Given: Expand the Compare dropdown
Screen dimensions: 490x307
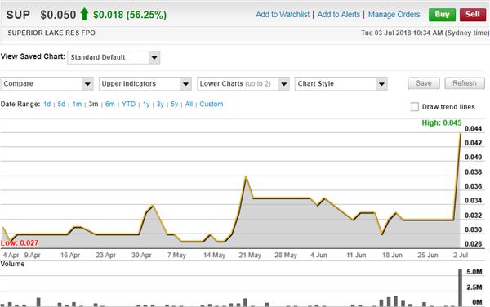Looking at the screenshot, I should (47, 84).
